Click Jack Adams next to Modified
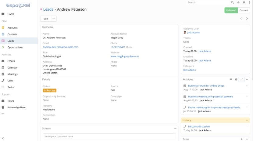The height and width of the screenshot is (141, 253). (x=205, y=60)
